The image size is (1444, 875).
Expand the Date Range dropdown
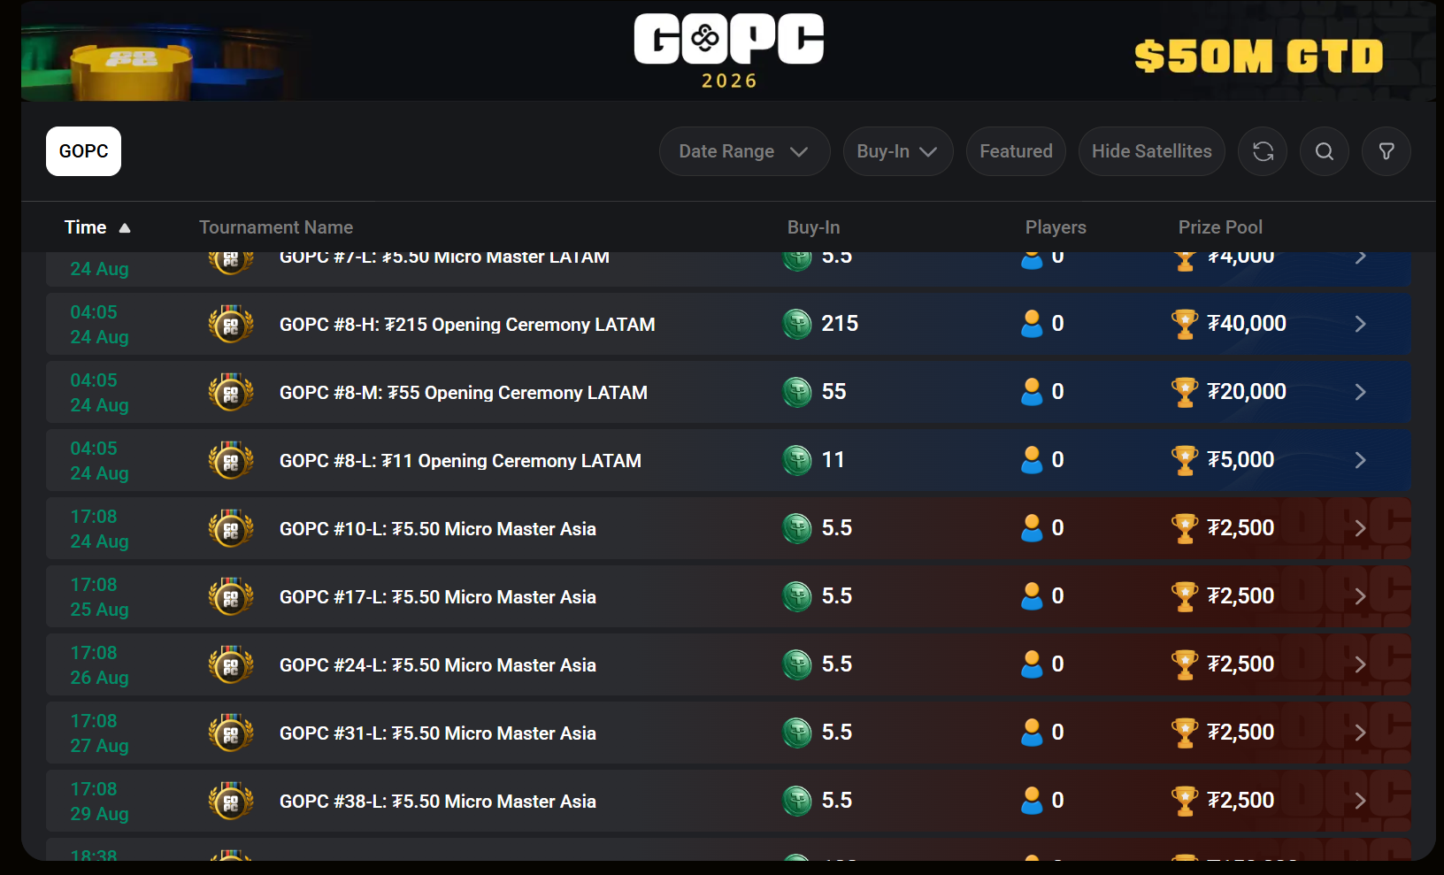tap(744, 151)
